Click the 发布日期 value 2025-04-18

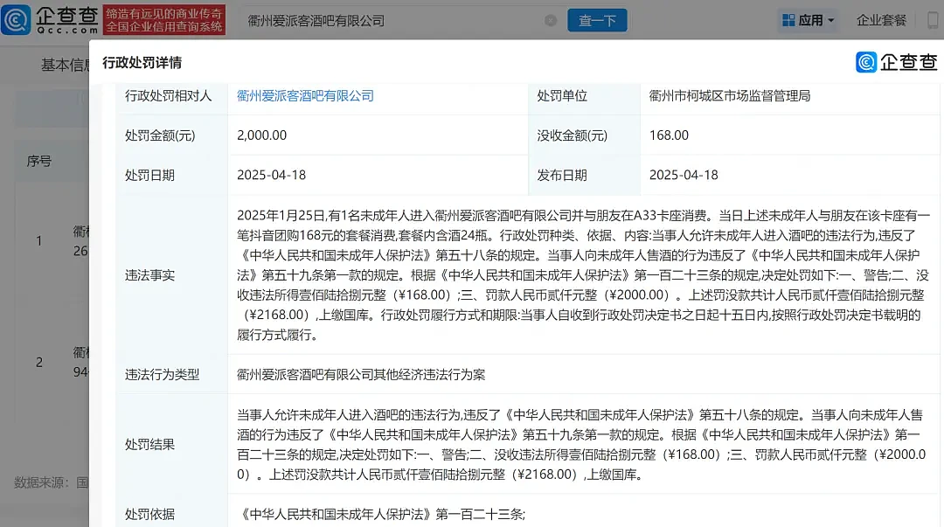click(684, 176)
